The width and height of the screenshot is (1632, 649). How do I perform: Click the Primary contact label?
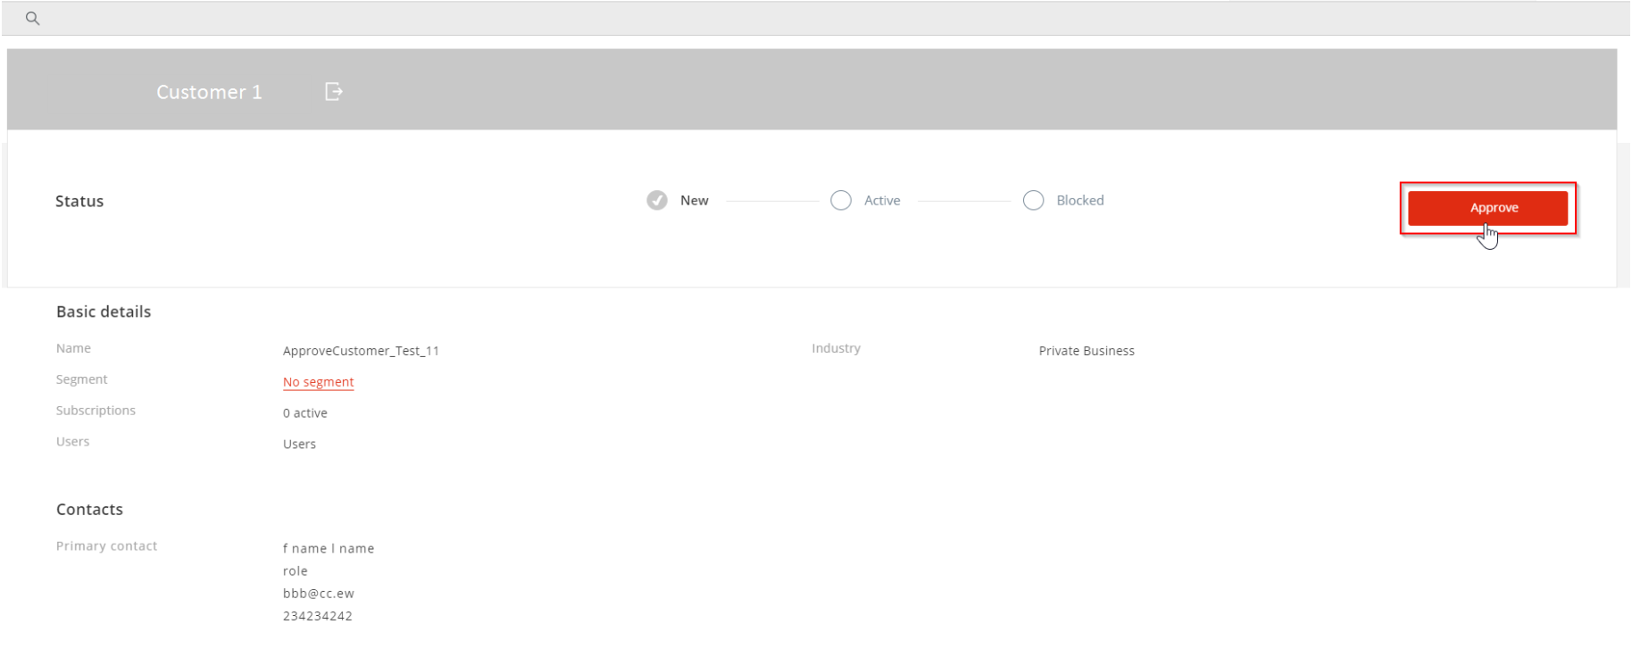106,545
